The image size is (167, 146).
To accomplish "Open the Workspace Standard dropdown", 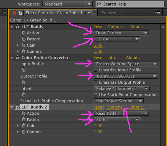I will (68, 4).
